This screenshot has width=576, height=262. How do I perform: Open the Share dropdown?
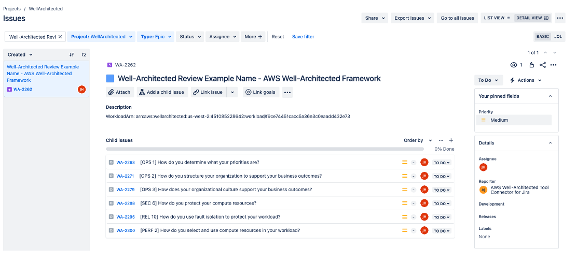[375, 18]
